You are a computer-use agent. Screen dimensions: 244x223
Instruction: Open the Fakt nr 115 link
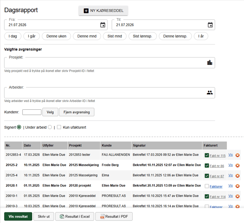click(217, 156)
